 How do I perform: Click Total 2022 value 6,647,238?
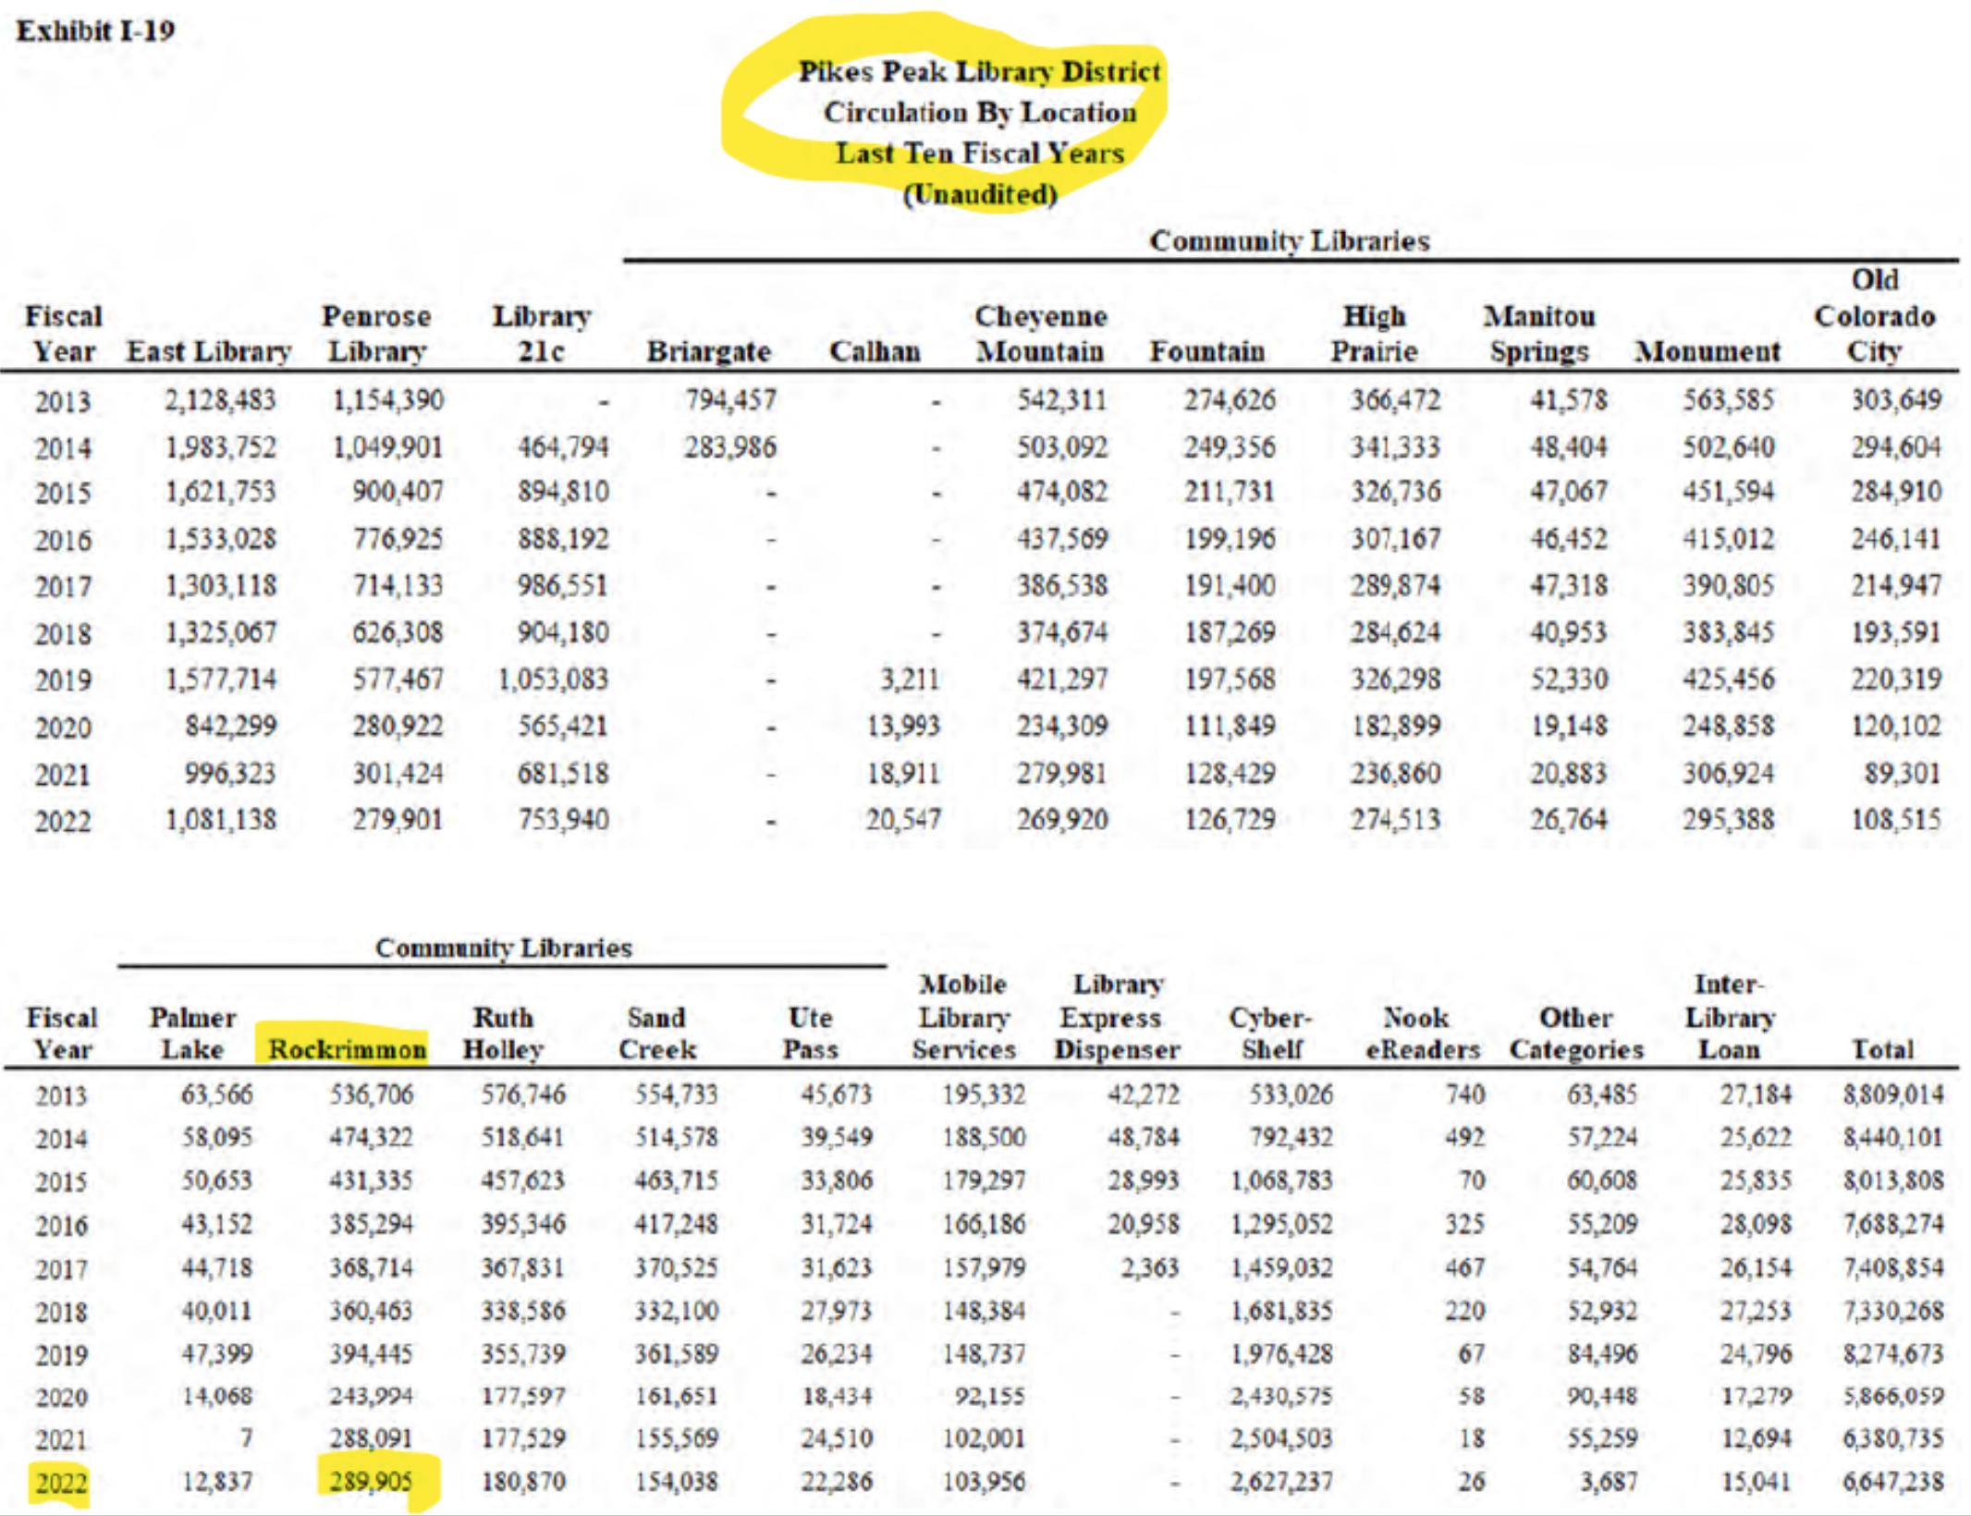click(1893, 1482)
